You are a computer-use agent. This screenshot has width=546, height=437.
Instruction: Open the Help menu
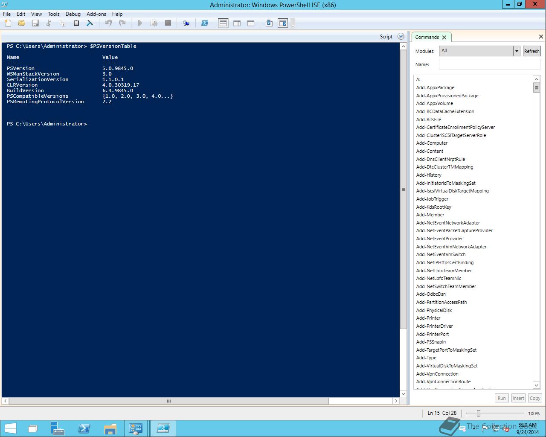pyautogui.click(x=117, y=14)
